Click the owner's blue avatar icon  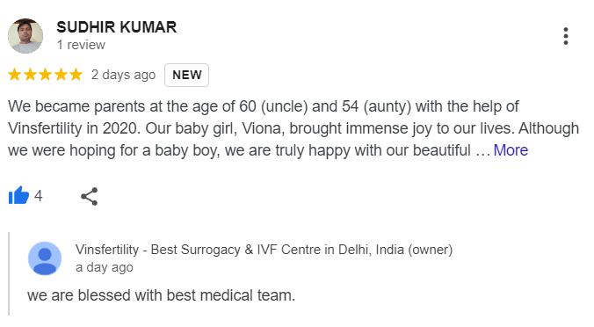45,258
